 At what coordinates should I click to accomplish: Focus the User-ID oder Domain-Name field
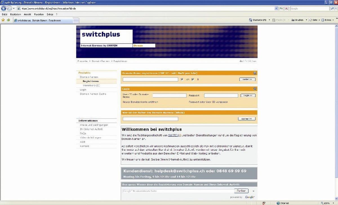pyautogui.click(x=170, y=95)
